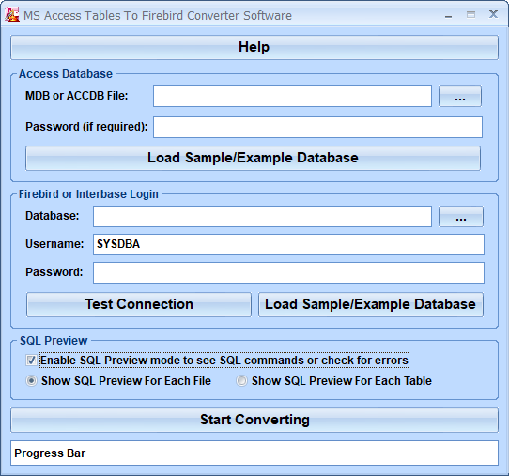509x476 pixels.
Task: Browse for the Firebird database file
Action: [x=460, y=217]
